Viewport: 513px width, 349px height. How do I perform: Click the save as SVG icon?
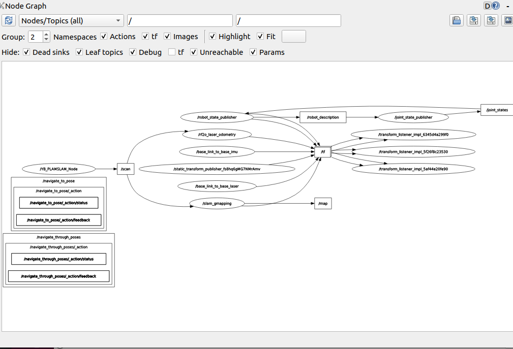[x=491, y=21]
